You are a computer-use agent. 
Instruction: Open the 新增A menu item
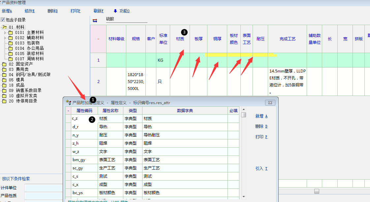7,11
